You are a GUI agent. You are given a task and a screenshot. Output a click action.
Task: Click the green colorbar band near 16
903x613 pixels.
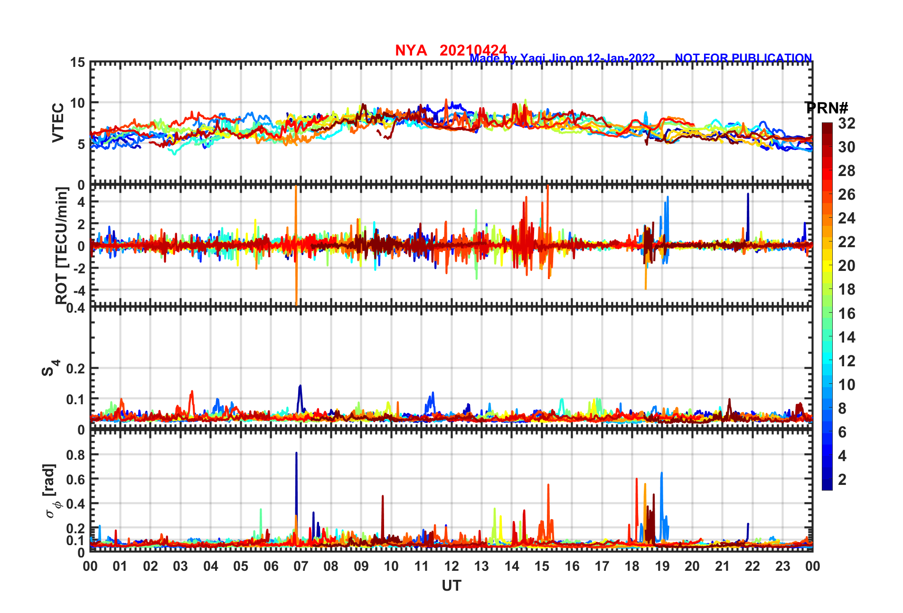[x=827, y=313]
